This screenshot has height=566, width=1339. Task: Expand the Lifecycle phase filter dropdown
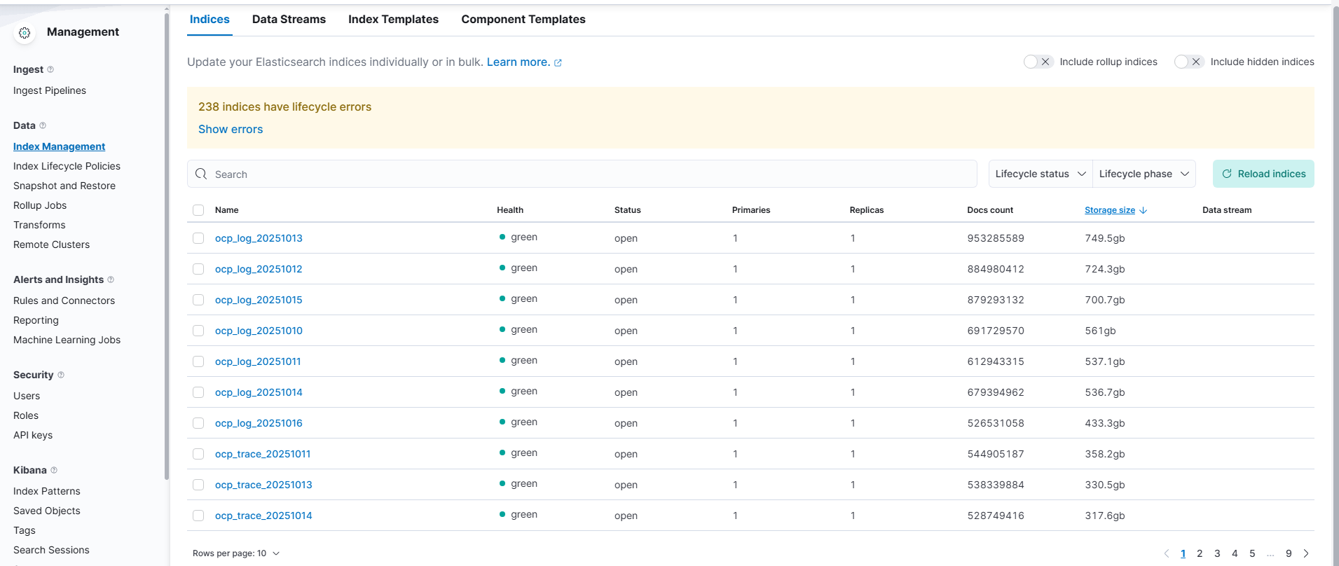[1144, 174]
